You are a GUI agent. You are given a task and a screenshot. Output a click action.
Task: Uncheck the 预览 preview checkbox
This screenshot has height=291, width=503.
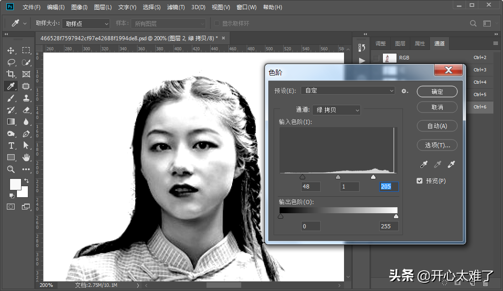419,181
